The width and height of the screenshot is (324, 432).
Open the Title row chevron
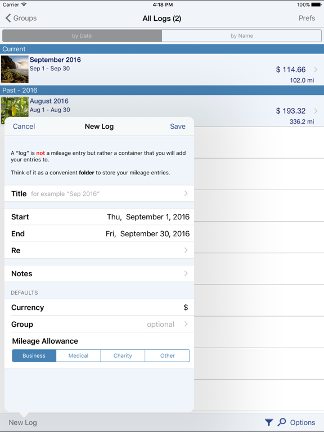tap(186, 193)
